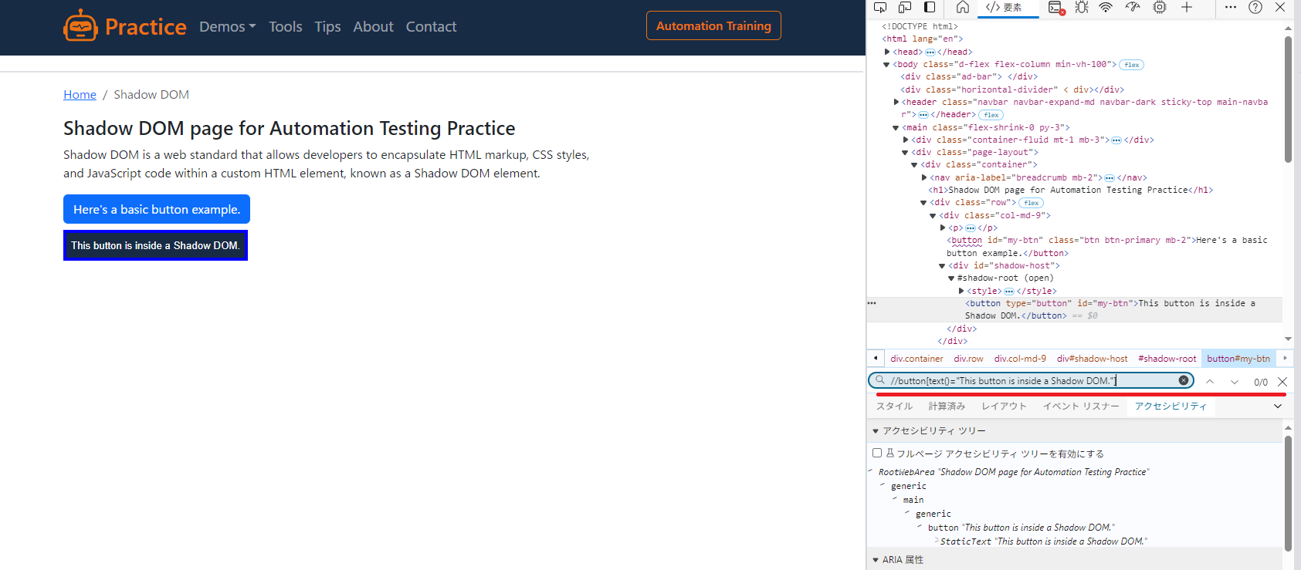Switch to the 要素 (Elements) tab

coord(1006,8)
